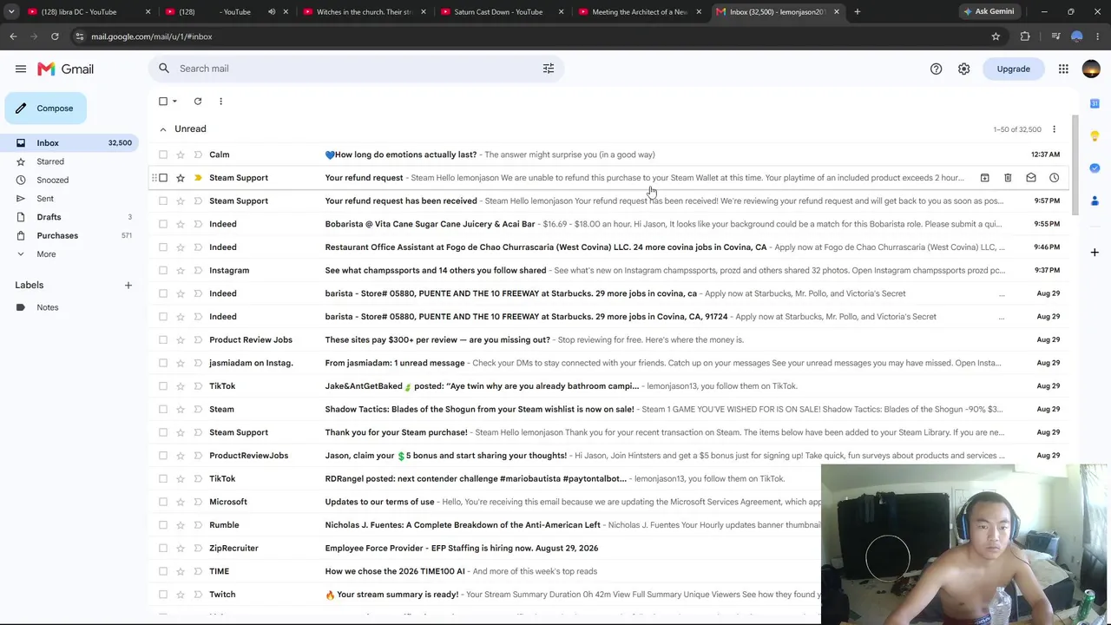This screenshot has height=625, width=1111.
Task: Open the TIME100 AI email
Action: (x=608, y=571)
